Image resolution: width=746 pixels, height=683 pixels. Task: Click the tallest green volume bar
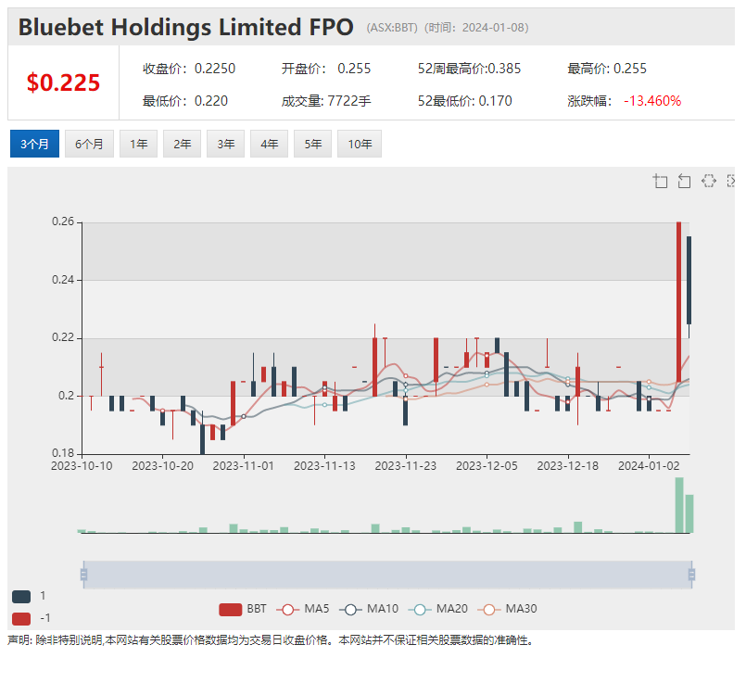679,505
